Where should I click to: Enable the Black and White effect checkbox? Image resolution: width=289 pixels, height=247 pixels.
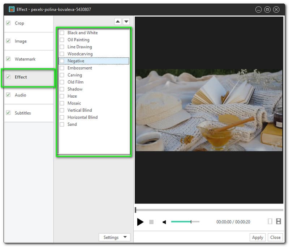click(62, 33)
